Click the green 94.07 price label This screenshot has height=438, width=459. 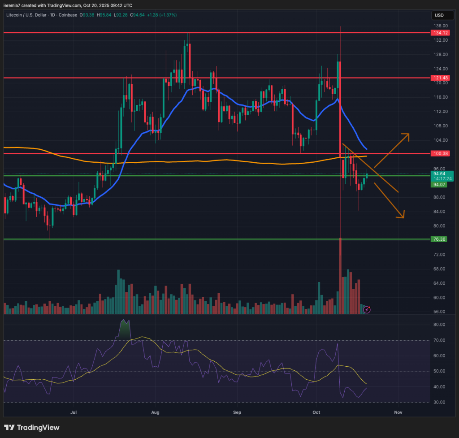[439, 184]
